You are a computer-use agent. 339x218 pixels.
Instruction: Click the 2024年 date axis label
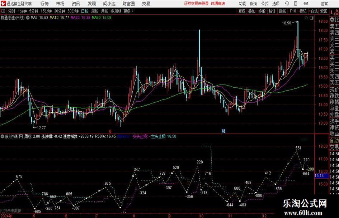tap(6, 216)
